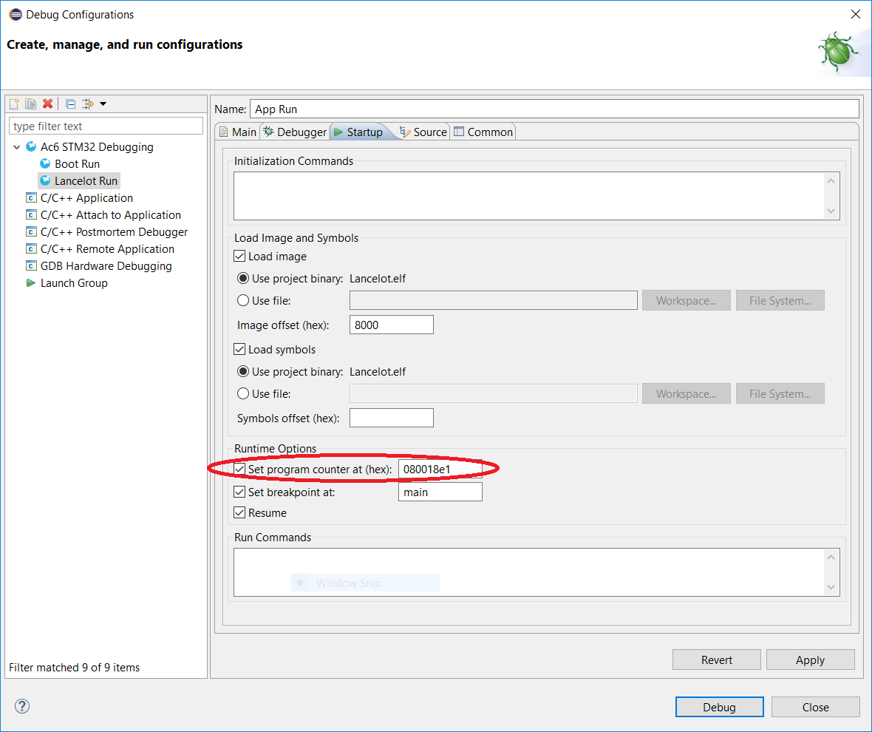This screenshot has width=872, height=732.
Task: Select the GDB Hardware Debugging entry
Action: pyautogui.click(x=106, y=265)
